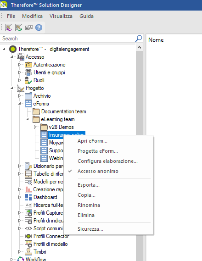Click the eLearning team folder icon

point(36,119)
